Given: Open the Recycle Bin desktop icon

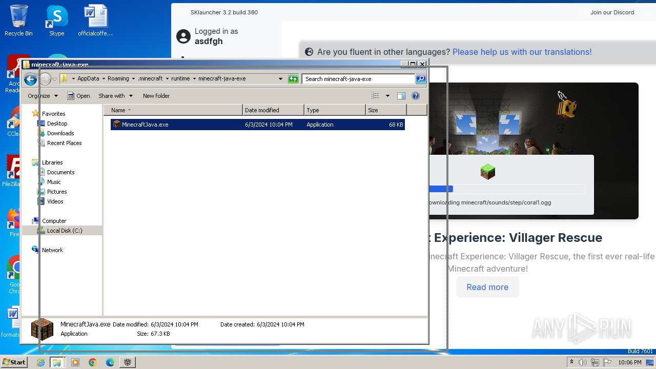Looking at the screenshot, I should (18, 21).
